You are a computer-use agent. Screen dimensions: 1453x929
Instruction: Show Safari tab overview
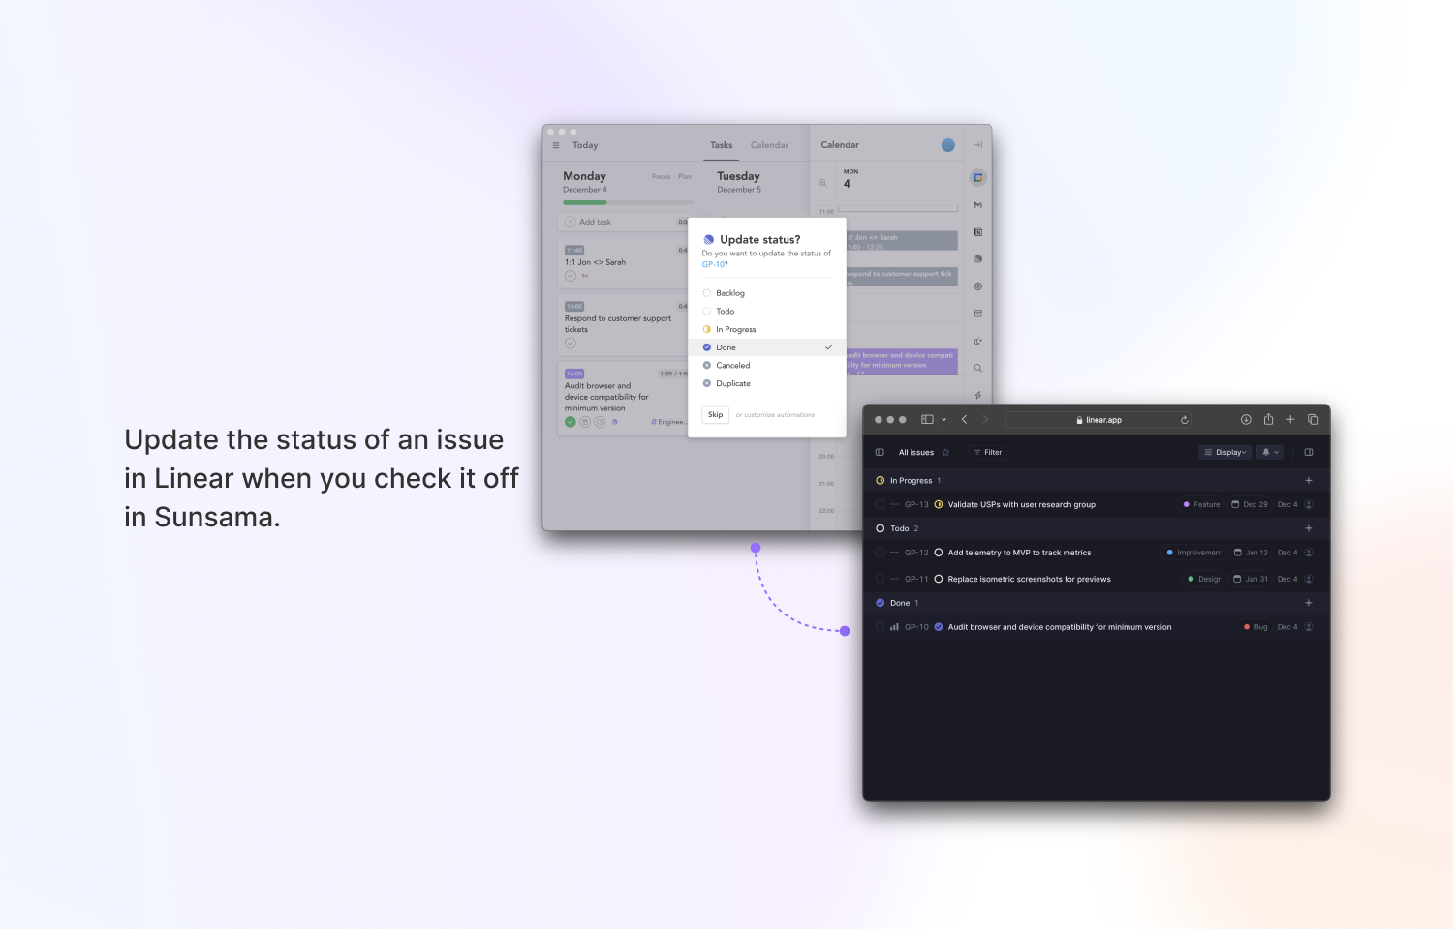coord(1314,419)
